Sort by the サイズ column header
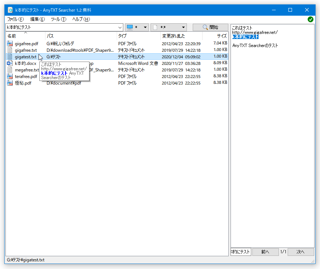 tap(215, 36)
